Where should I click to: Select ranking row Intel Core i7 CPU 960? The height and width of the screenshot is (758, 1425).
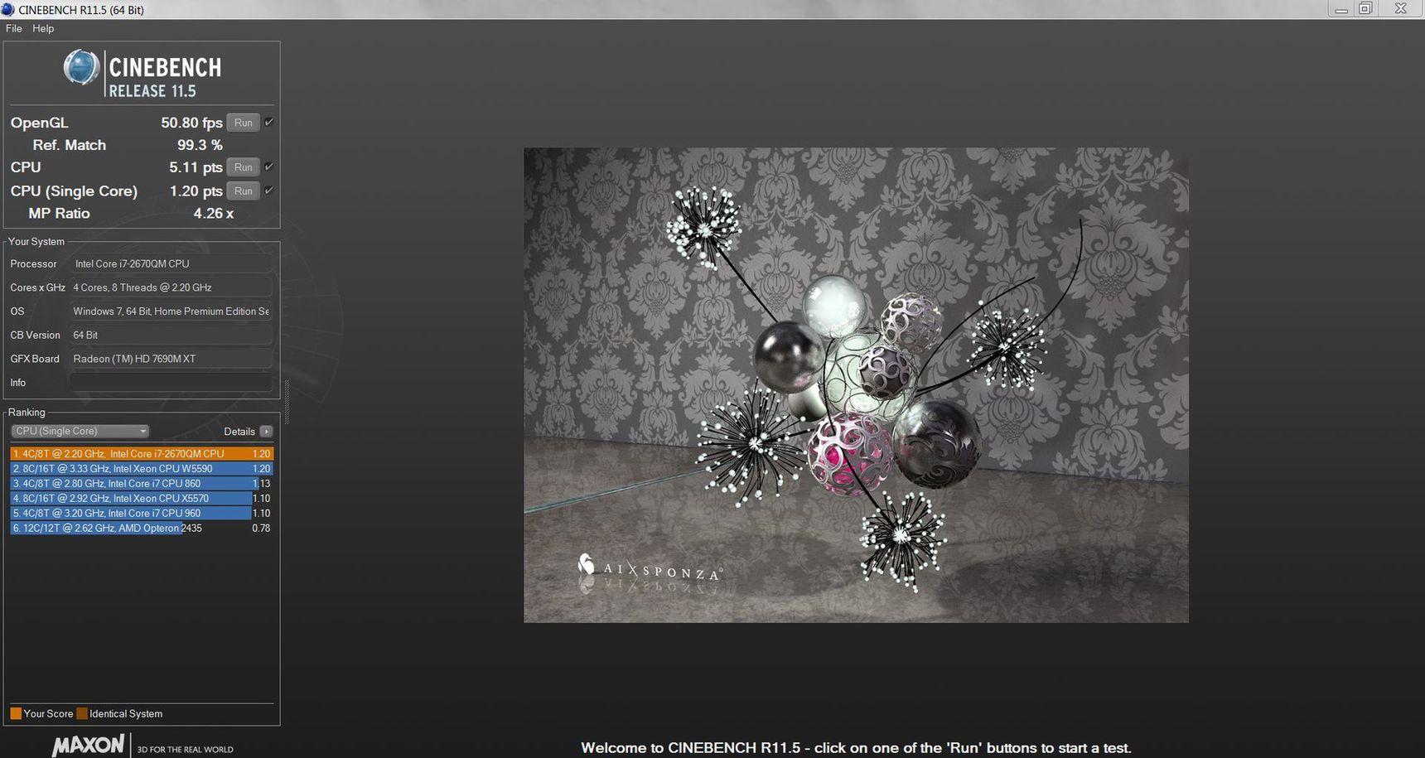(x=141, y=514)
